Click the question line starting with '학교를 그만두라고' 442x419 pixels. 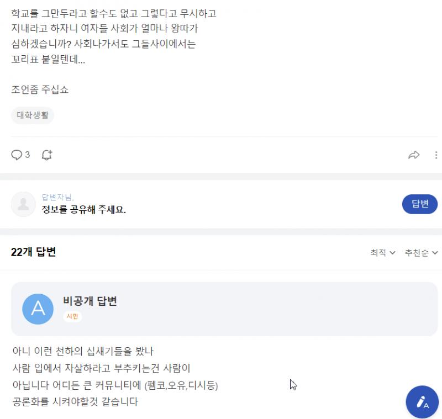pyautogui.click(x=113, y=13)
